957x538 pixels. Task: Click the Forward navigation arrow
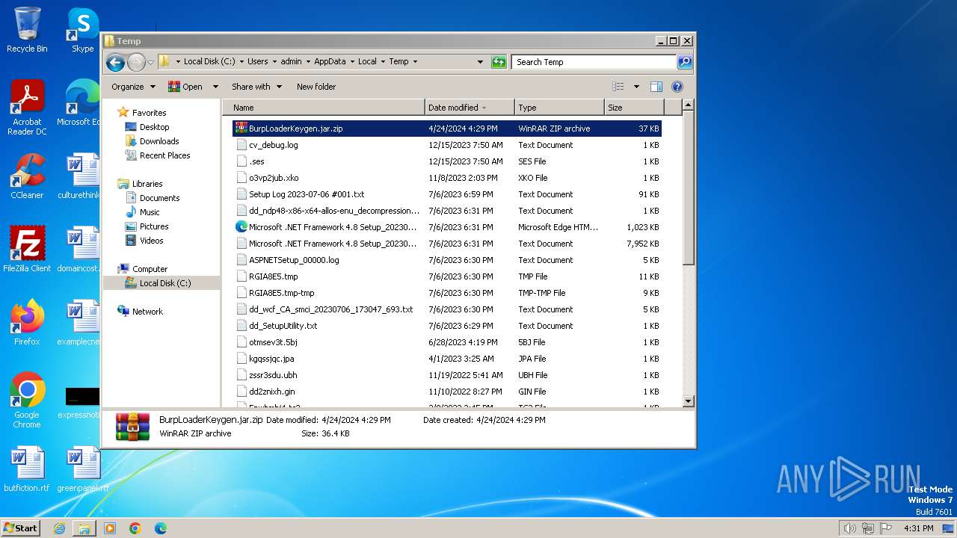click(x=136, y=62)
